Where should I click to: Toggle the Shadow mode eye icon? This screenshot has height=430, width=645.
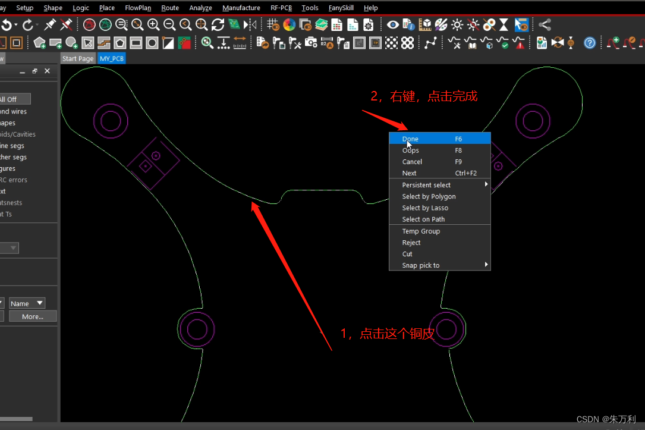point(393,24)
